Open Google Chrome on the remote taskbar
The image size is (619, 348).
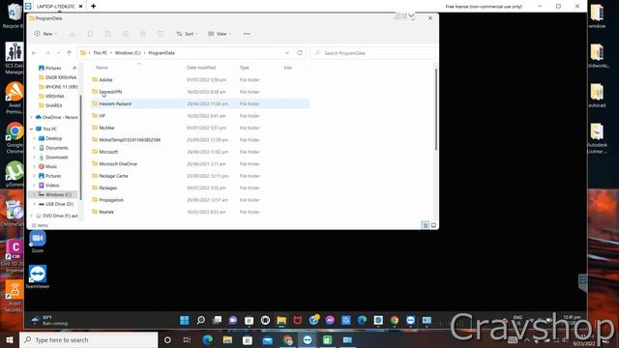point(395,320)
